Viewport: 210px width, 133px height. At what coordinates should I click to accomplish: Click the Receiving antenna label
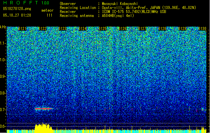coord(77,16)
